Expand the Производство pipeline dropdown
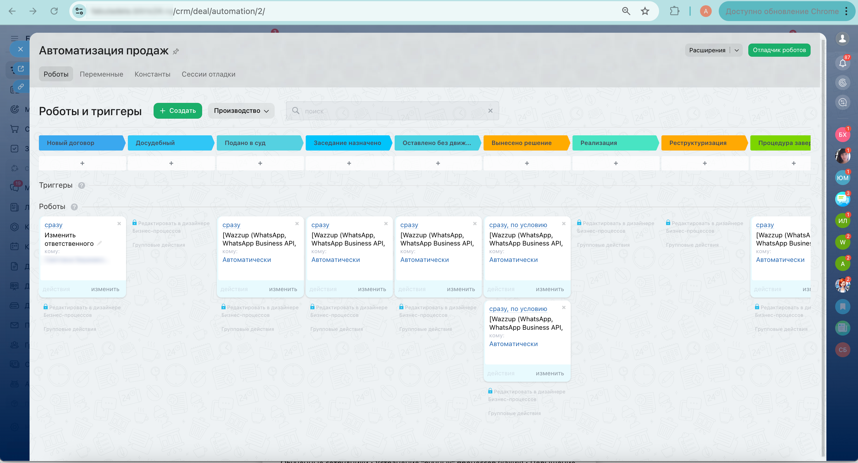The image size is (858, 463). tap(241, 111)
